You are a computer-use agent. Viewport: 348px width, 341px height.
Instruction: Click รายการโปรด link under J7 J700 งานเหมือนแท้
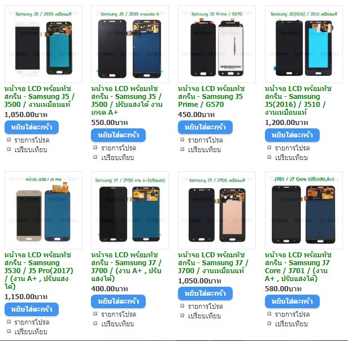point(205,307)
